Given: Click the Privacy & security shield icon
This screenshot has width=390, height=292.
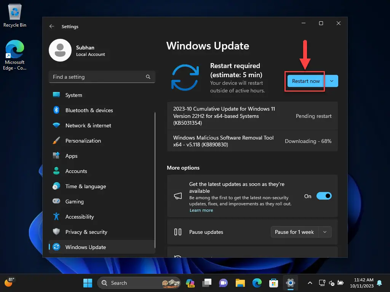Looking at the screenshot, I should click(56, 232).
